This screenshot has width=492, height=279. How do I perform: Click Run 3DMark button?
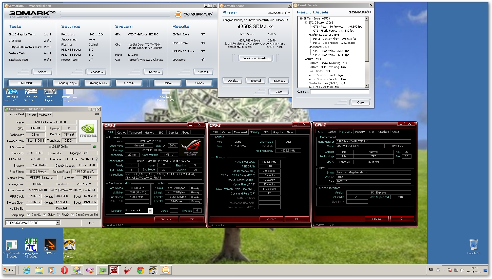coord(25,83)
